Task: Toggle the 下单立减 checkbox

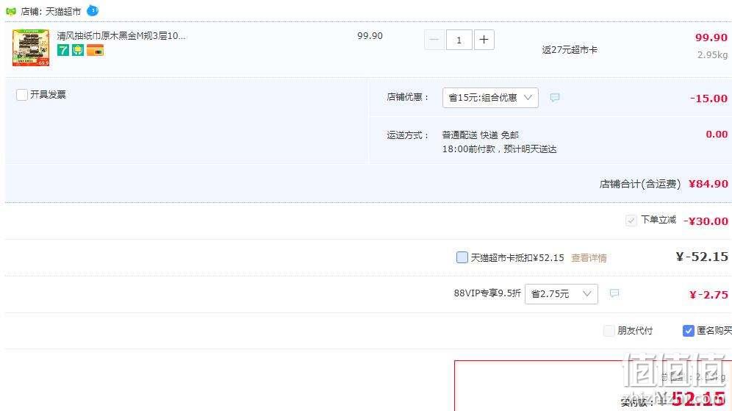Action: click(x=631, y=221)
